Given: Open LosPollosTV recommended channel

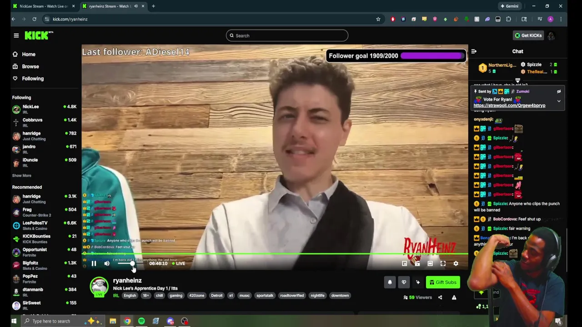Looking at the screenshot, I should coord(44,225).
